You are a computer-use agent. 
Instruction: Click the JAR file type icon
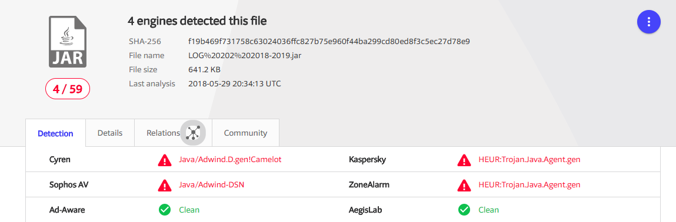pos(67,41)
